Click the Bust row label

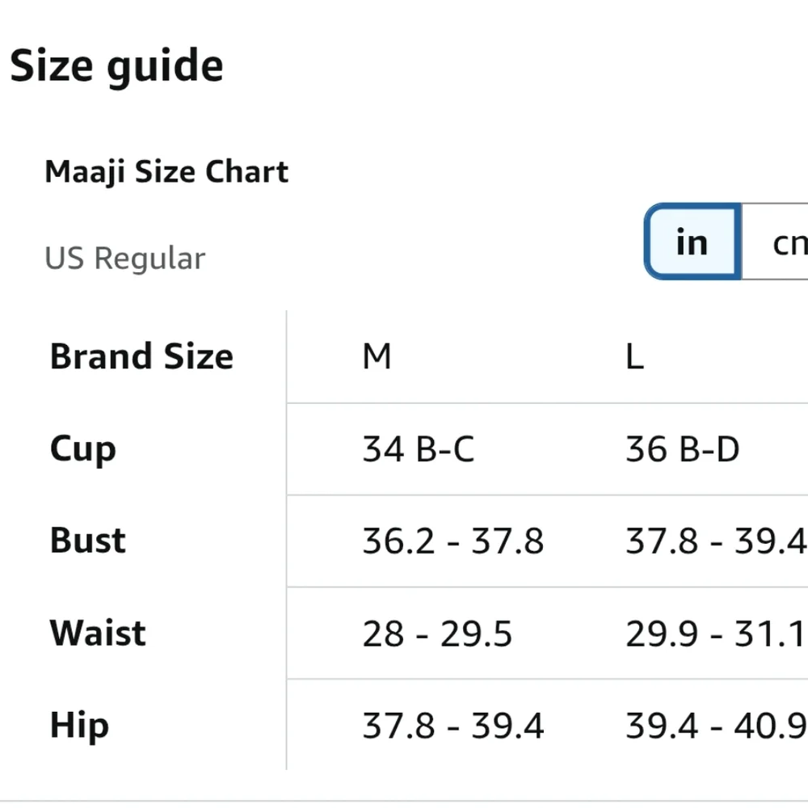click(86, 541)
